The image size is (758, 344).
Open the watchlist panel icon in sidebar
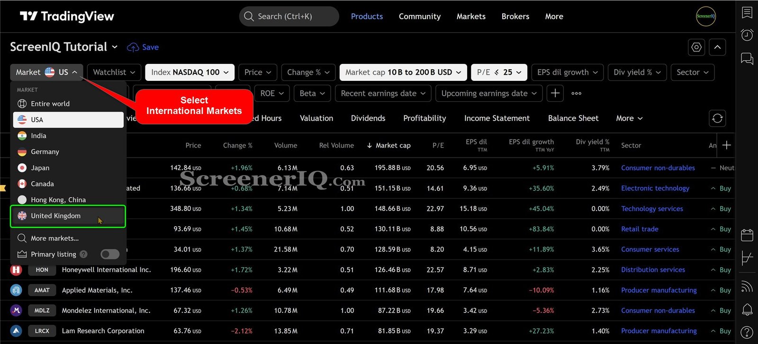point(747,12)
